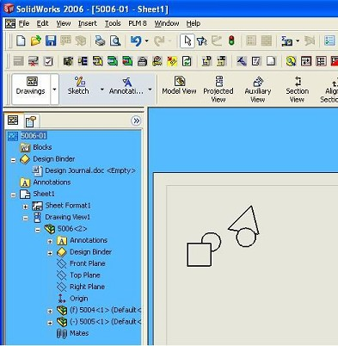
Task: Select Design Journal.doc in the tree
Action: pos(90,170)
